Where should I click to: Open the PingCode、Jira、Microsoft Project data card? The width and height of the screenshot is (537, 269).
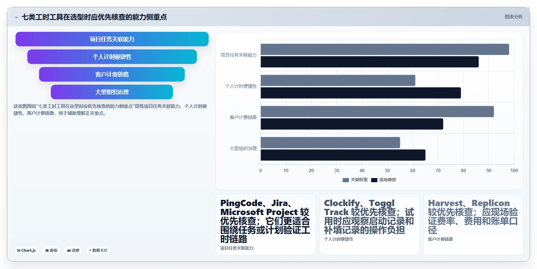pos(265,224)
